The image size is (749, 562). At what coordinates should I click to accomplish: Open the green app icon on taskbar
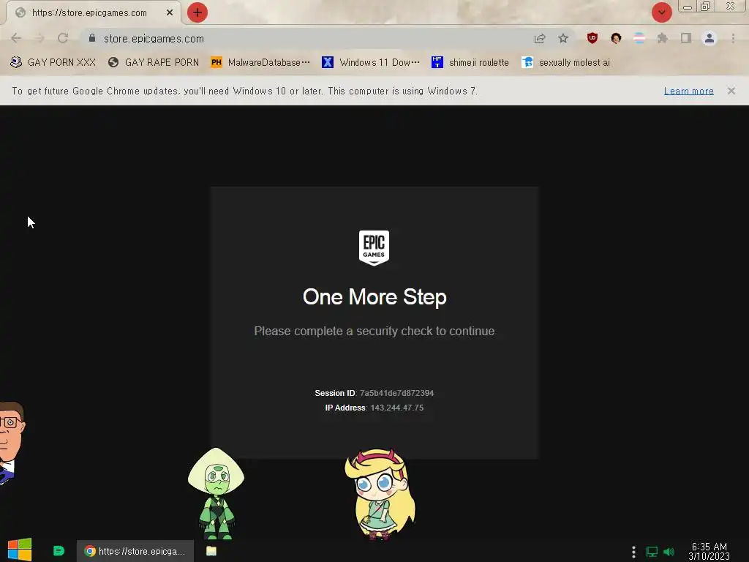59,551
